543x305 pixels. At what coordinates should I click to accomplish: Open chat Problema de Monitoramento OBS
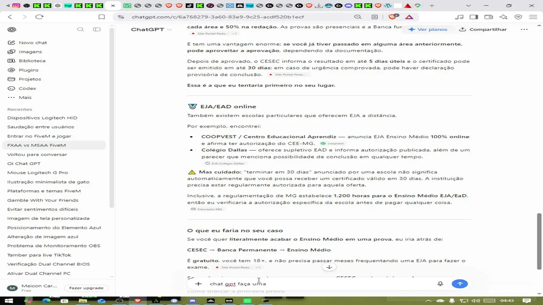[53, 246]
